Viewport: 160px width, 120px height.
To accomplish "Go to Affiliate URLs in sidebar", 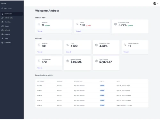I will coord(12,18).
